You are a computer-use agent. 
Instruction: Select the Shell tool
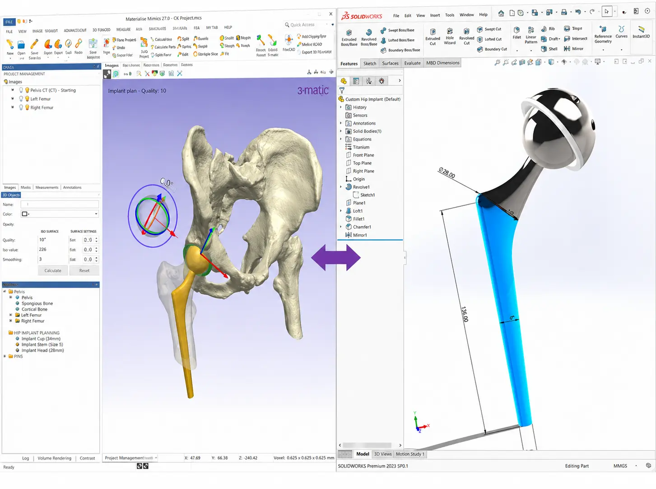point(549,49)
